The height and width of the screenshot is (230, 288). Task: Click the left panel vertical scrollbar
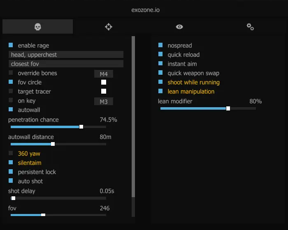(x=133, y=115)
